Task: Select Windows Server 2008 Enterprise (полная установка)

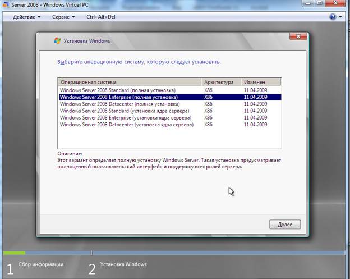Action: coord(169,97)
